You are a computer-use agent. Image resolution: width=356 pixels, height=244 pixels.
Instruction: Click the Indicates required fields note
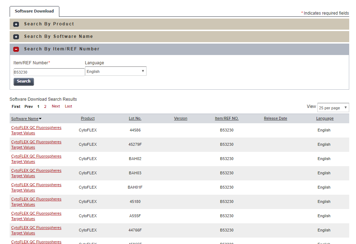325,13
